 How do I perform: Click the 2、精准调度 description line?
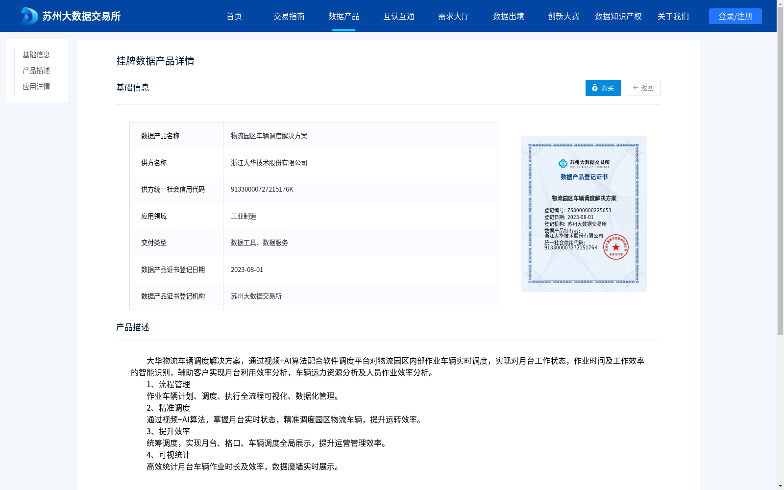(168, 408)
